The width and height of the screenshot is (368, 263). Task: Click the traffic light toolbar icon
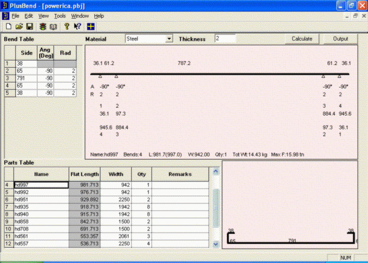pyautogui.click(x=42, y=26)
